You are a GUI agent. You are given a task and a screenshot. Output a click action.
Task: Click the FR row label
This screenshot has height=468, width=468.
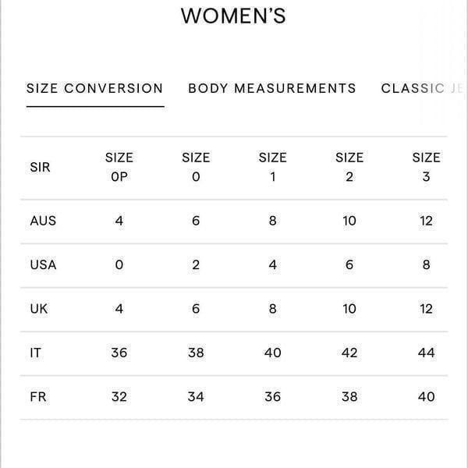[38, 397]
